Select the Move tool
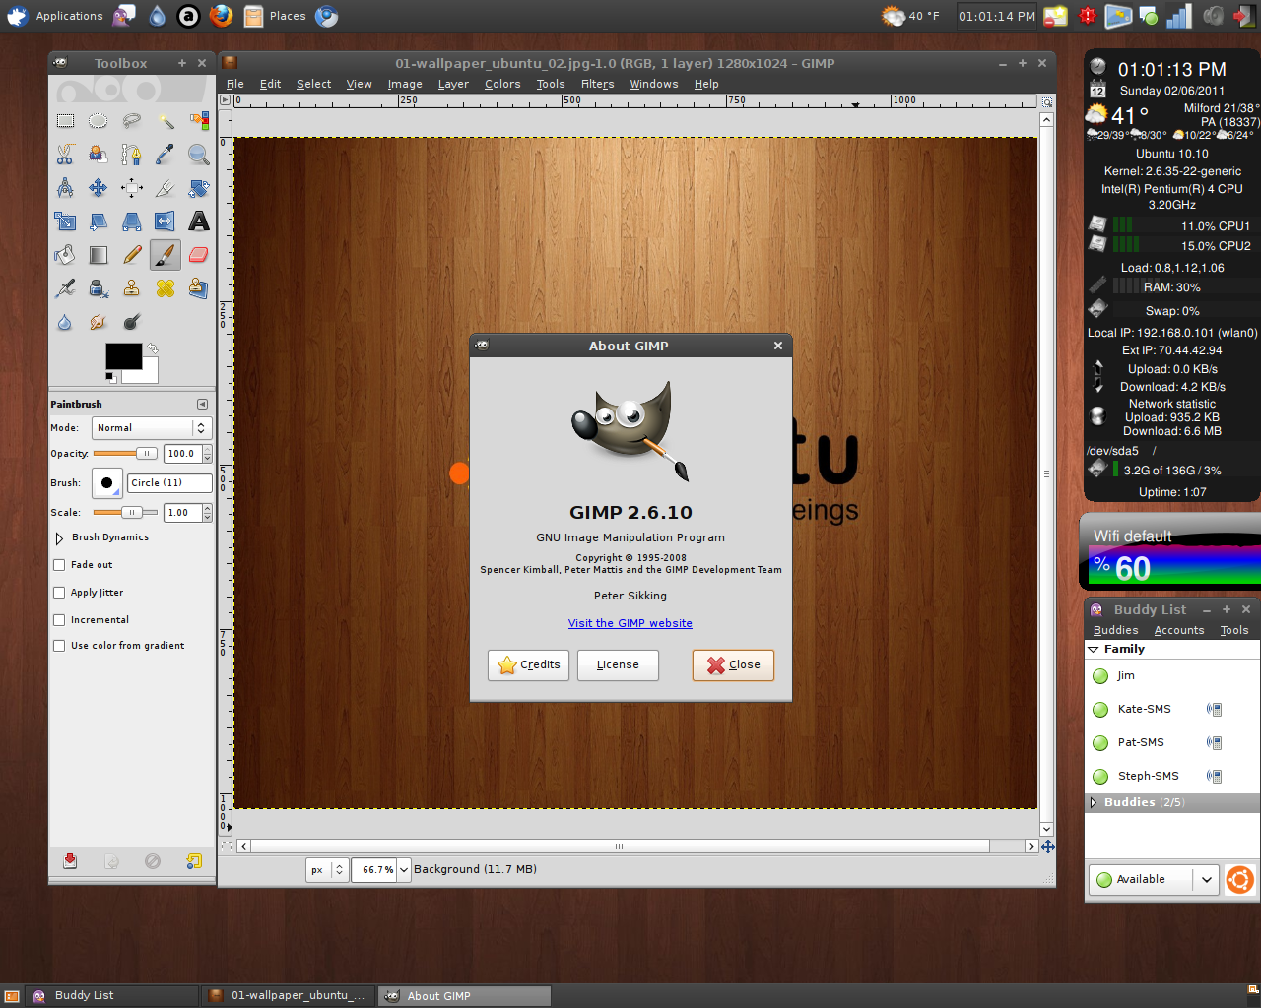 (99, 188)
